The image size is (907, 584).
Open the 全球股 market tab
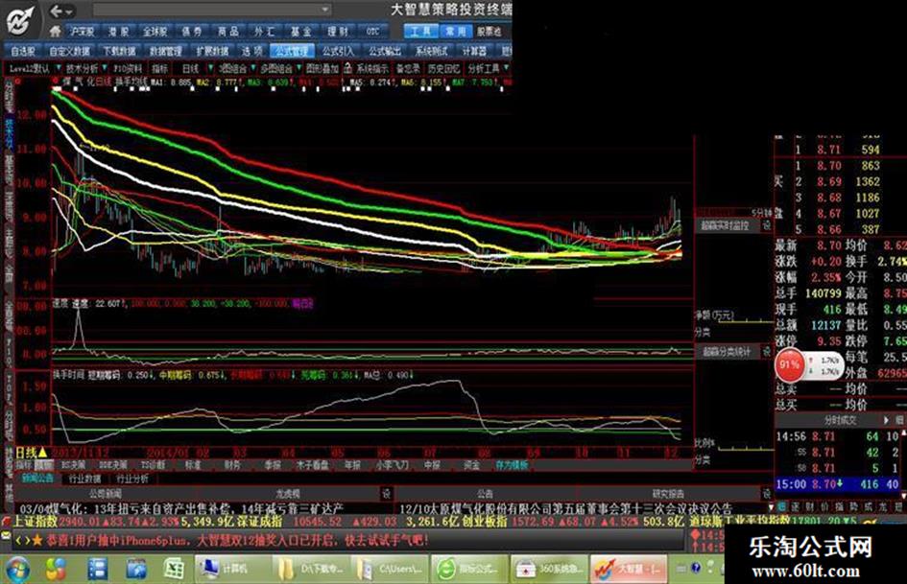155,32
